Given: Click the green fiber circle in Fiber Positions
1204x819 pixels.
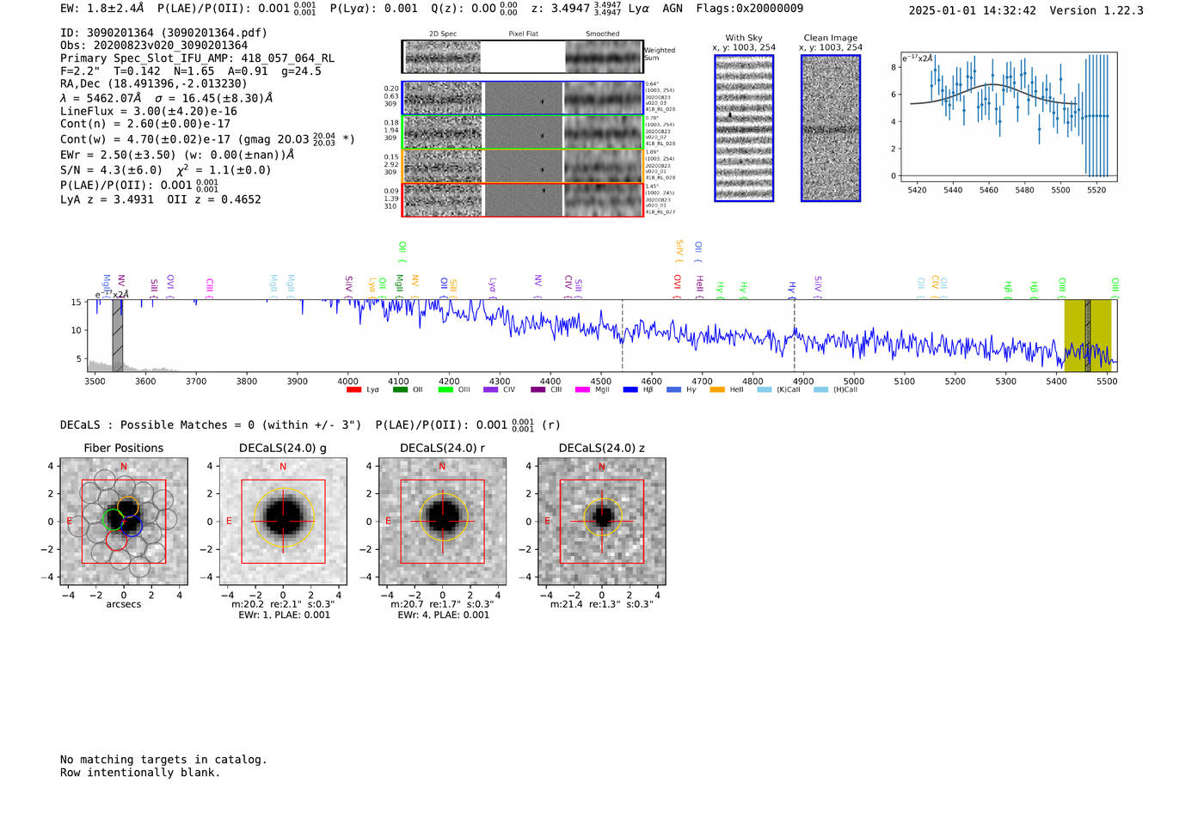Looking at the screenshot, I should (113, 519).
